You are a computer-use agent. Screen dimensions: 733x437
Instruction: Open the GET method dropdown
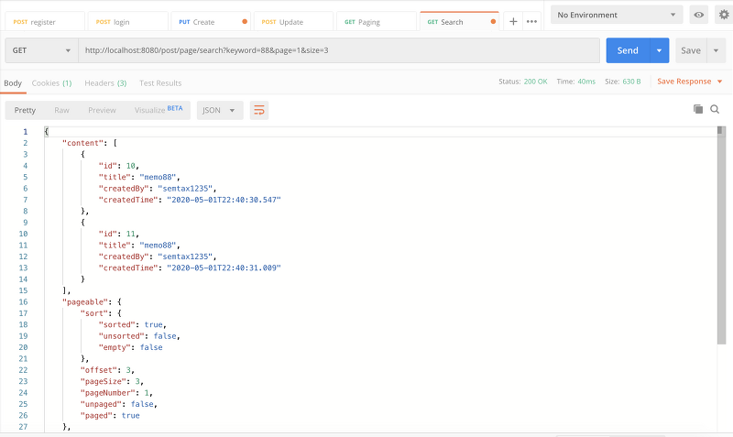click(x=41, y=50)
